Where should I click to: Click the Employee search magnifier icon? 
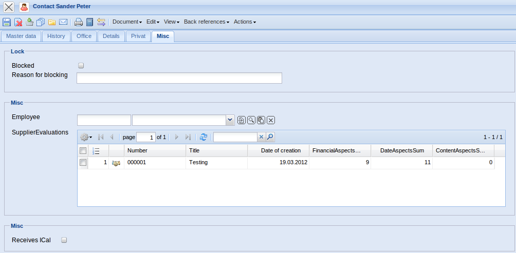[x=251, y=120]
